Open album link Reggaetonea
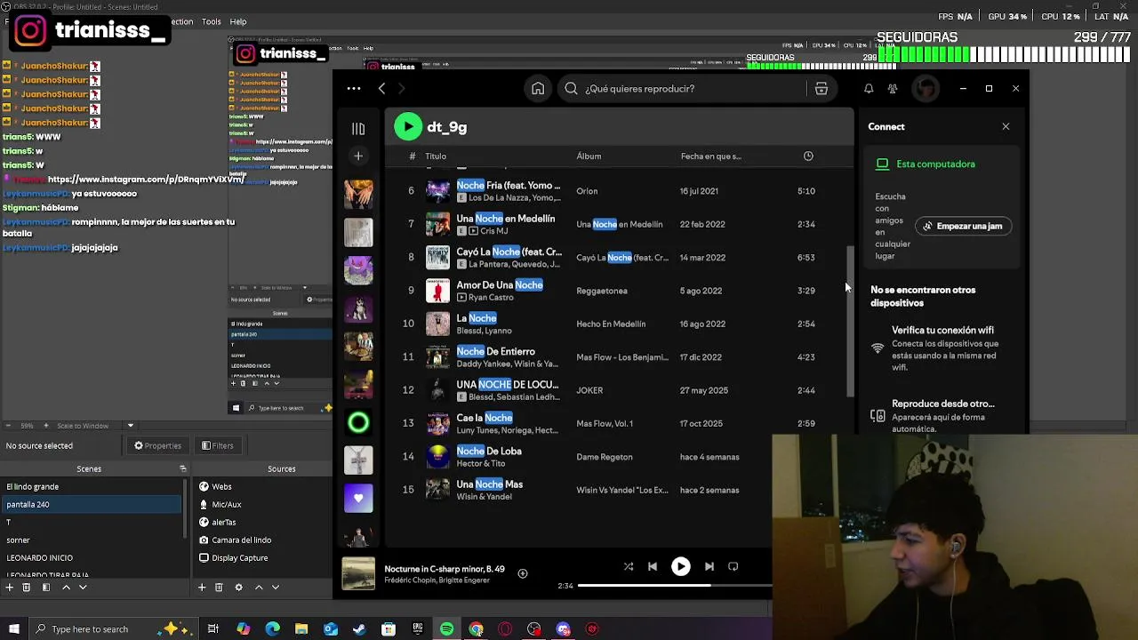This screenshot has width=1138, height=640. (x=602, y=291)
